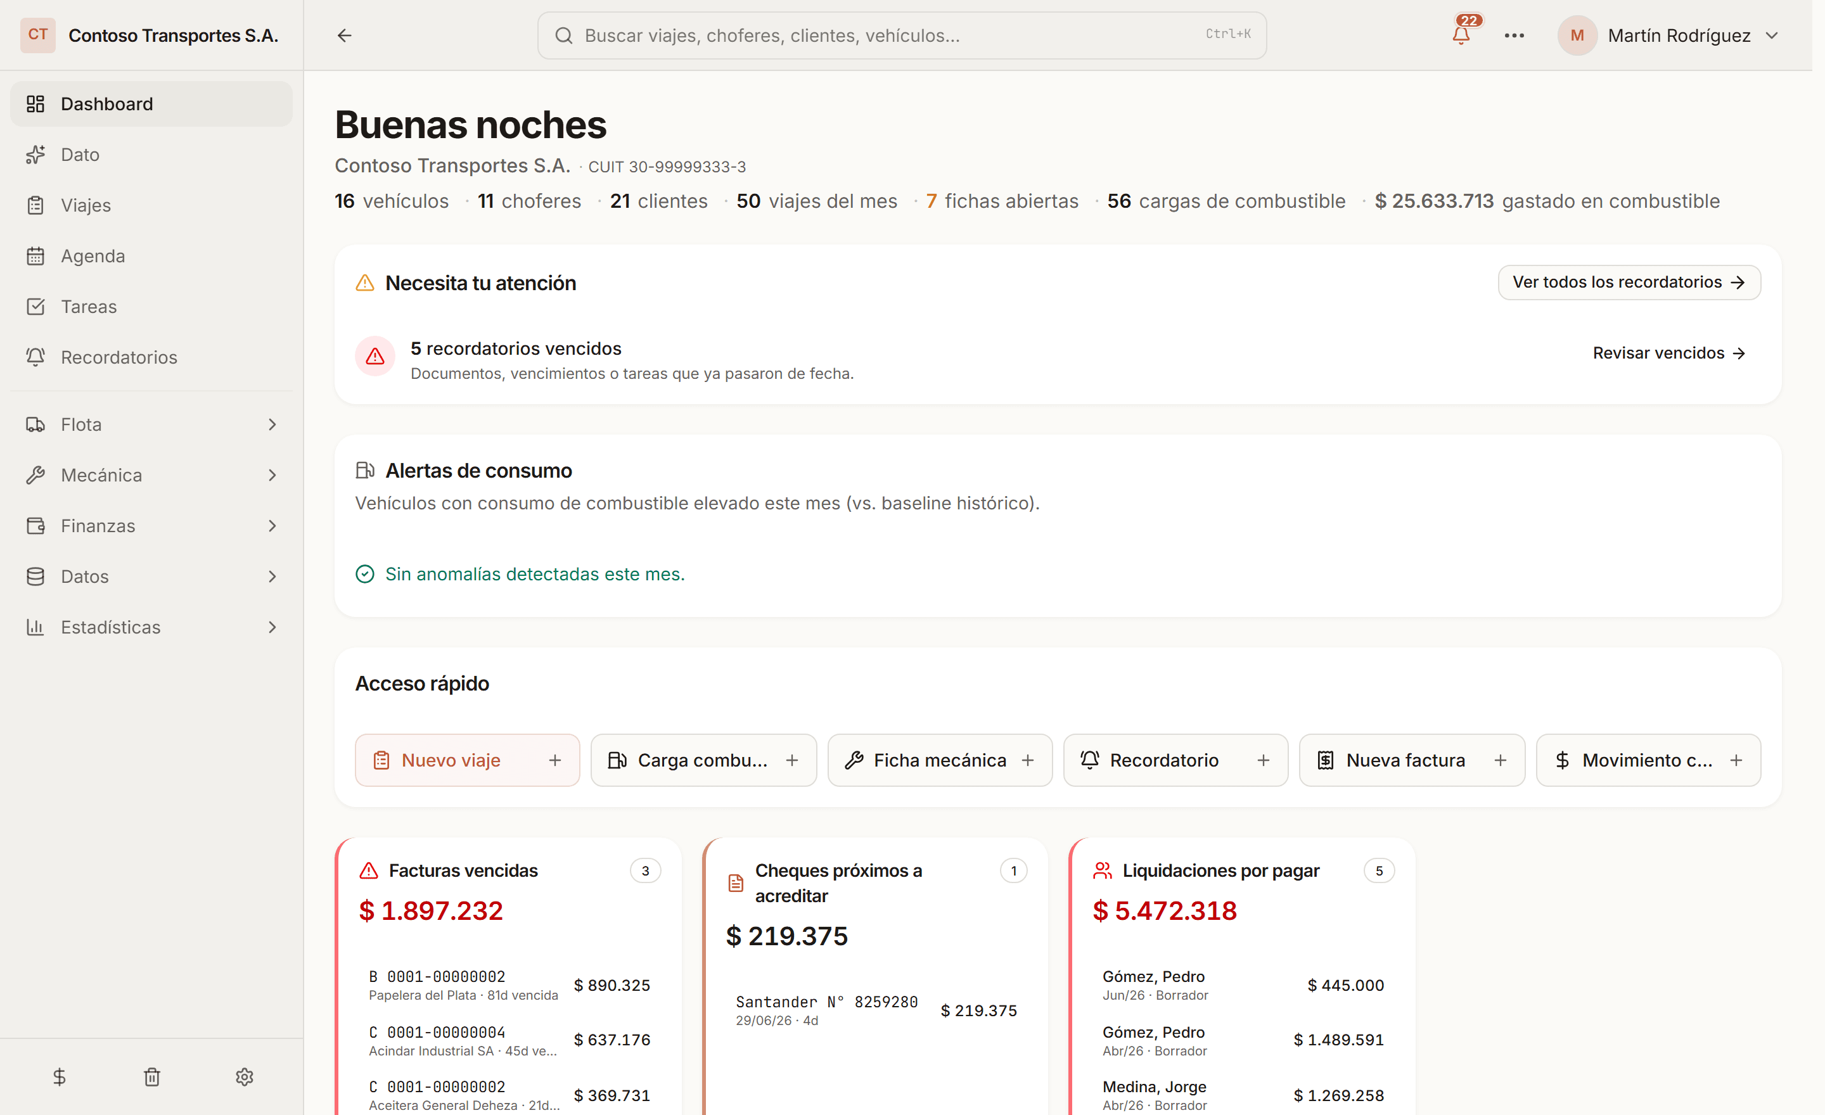Expand the Mecánica section chevron
Screen dimensions: 1825x1115
[272, 475]
